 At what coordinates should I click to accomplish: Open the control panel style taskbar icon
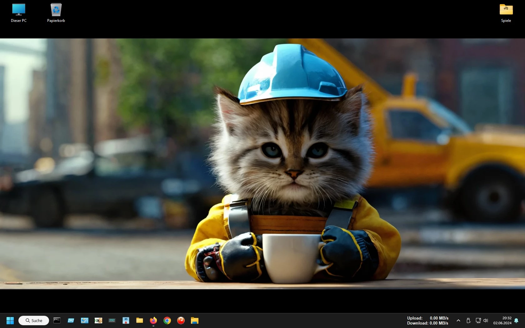tap(85, 320)
